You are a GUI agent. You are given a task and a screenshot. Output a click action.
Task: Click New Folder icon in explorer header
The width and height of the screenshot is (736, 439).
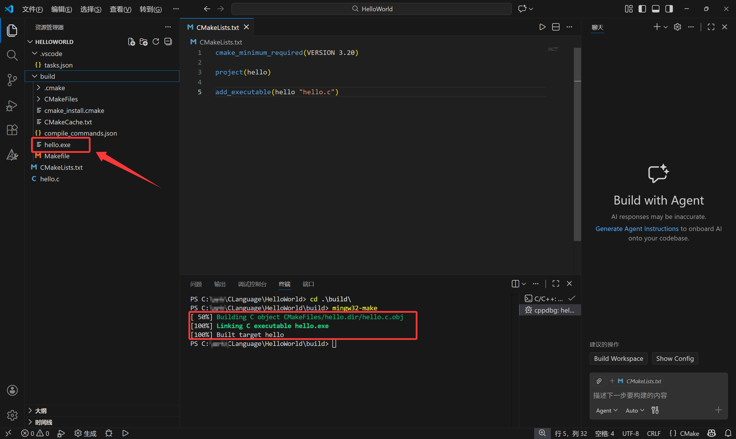(143, 42)
